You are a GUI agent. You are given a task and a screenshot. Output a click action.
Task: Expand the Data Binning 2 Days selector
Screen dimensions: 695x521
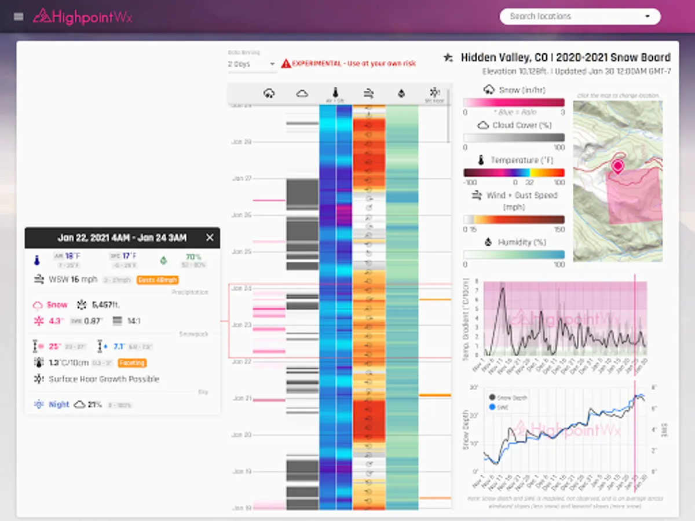(x=252, y=64)
